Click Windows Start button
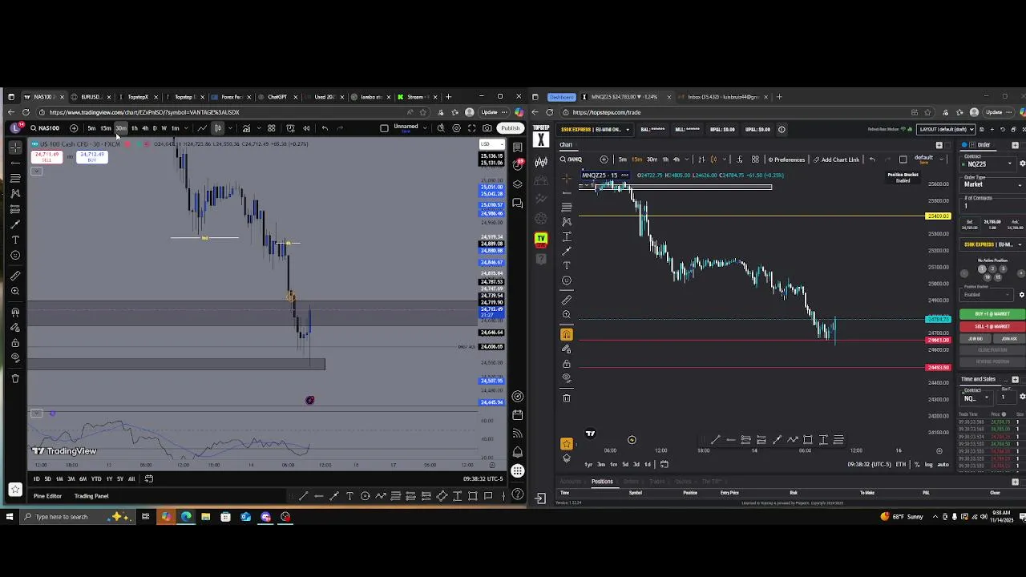Viewport: 1026px width, 577px height. pyautogui.click(x=9, y=517)
